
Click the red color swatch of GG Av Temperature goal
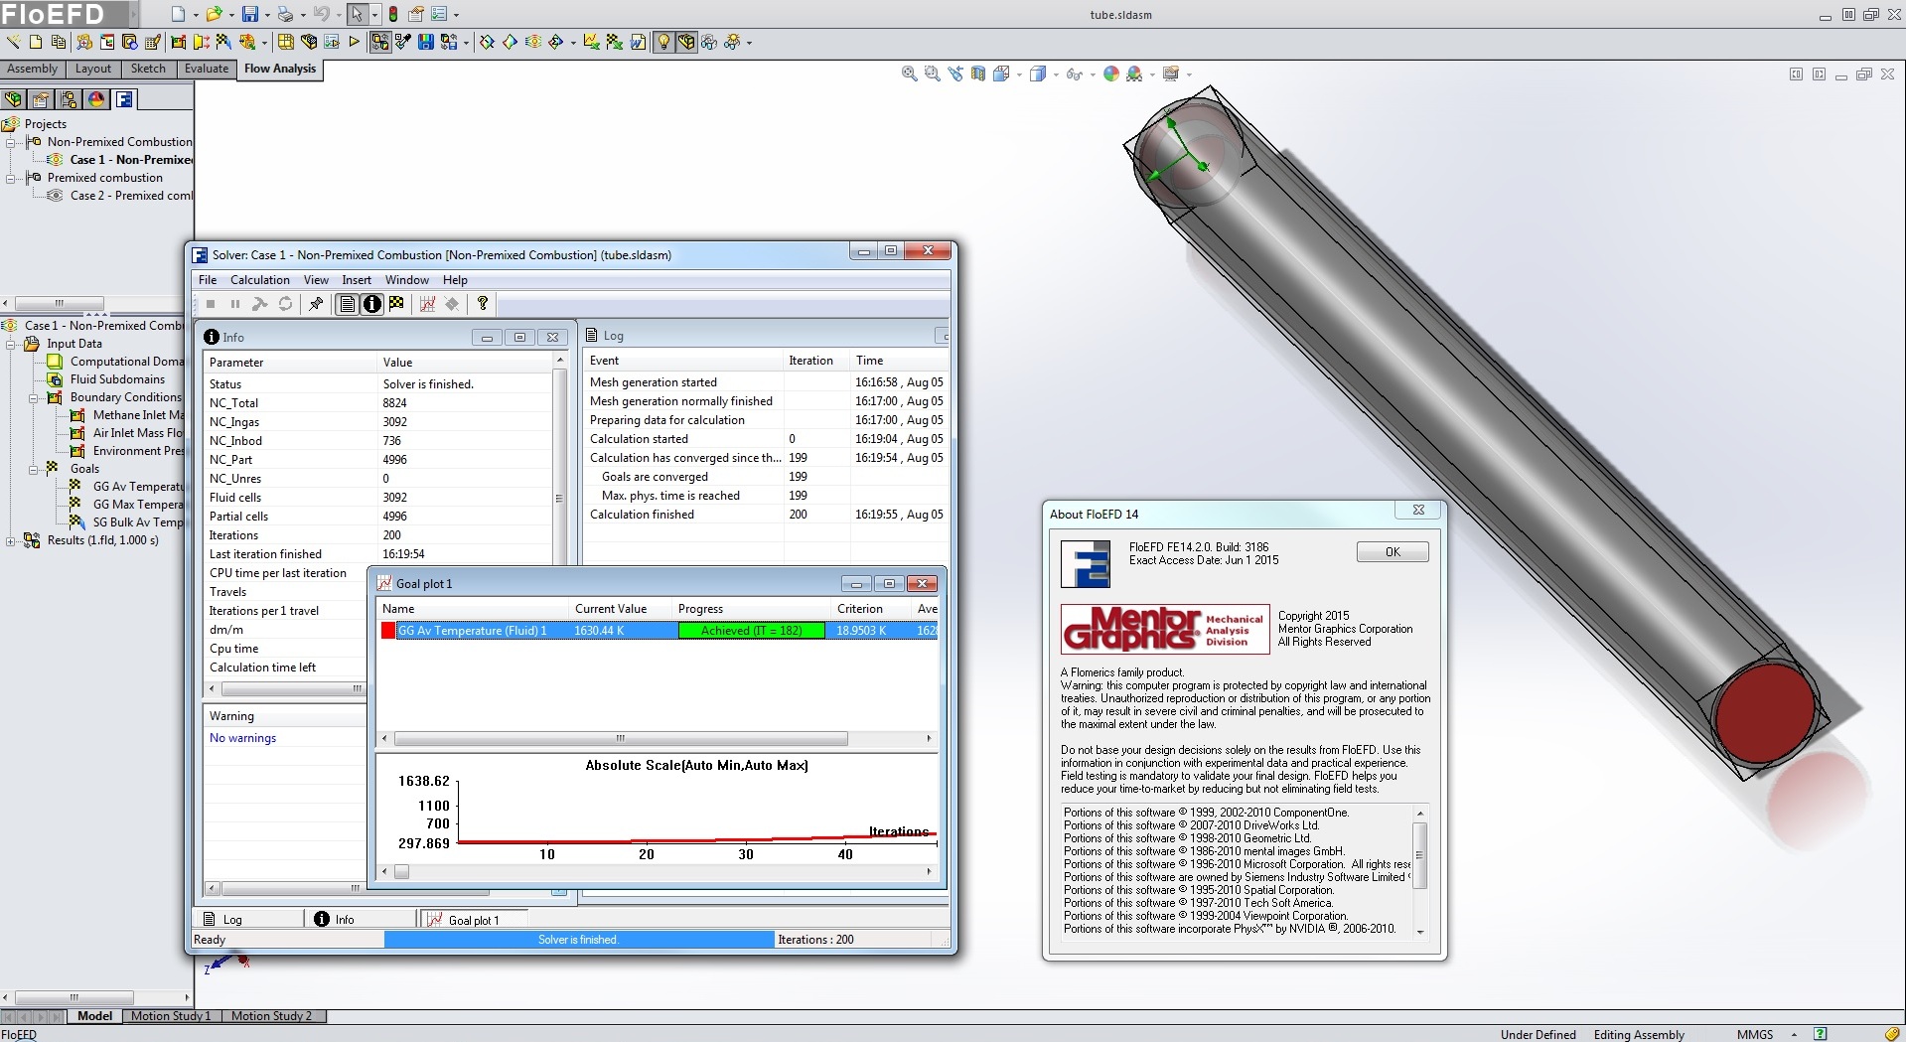(388, 631)
